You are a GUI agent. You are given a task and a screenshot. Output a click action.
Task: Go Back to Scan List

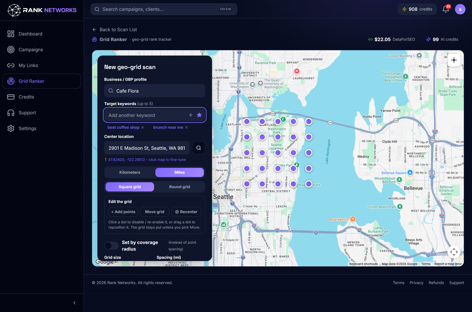pos(115,30)
